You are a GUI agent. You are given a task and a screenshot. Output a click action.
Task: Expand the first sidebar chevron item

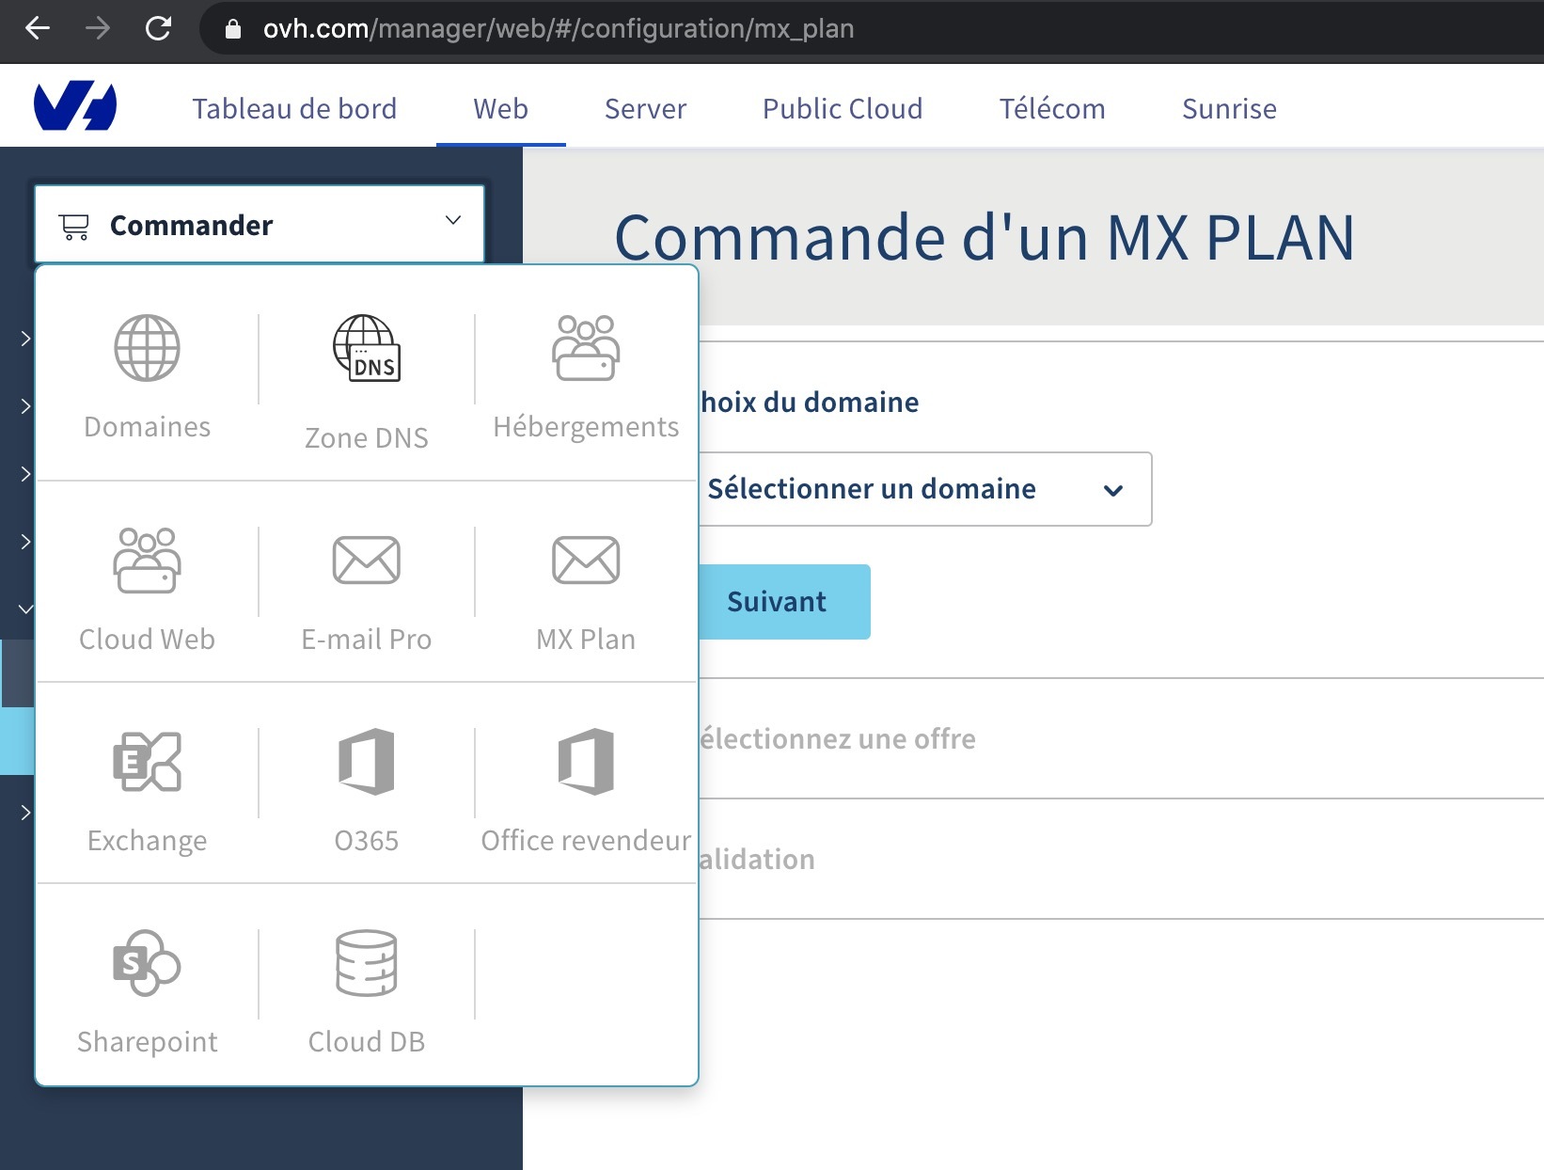(x=25, y=339)
